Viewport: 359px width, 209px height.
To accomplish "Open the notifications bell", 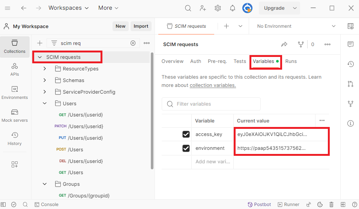I will pos(232,8).
